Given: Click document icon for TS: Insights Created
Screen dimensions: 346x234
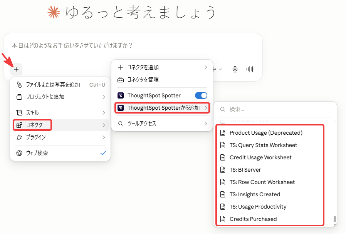Looking at the screenshot, I should (223, 195).
